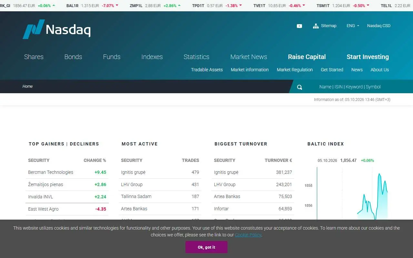This screenshot has width=413, height=258.
Task: Open the Shares menu
Action: (x=34, y=57)
